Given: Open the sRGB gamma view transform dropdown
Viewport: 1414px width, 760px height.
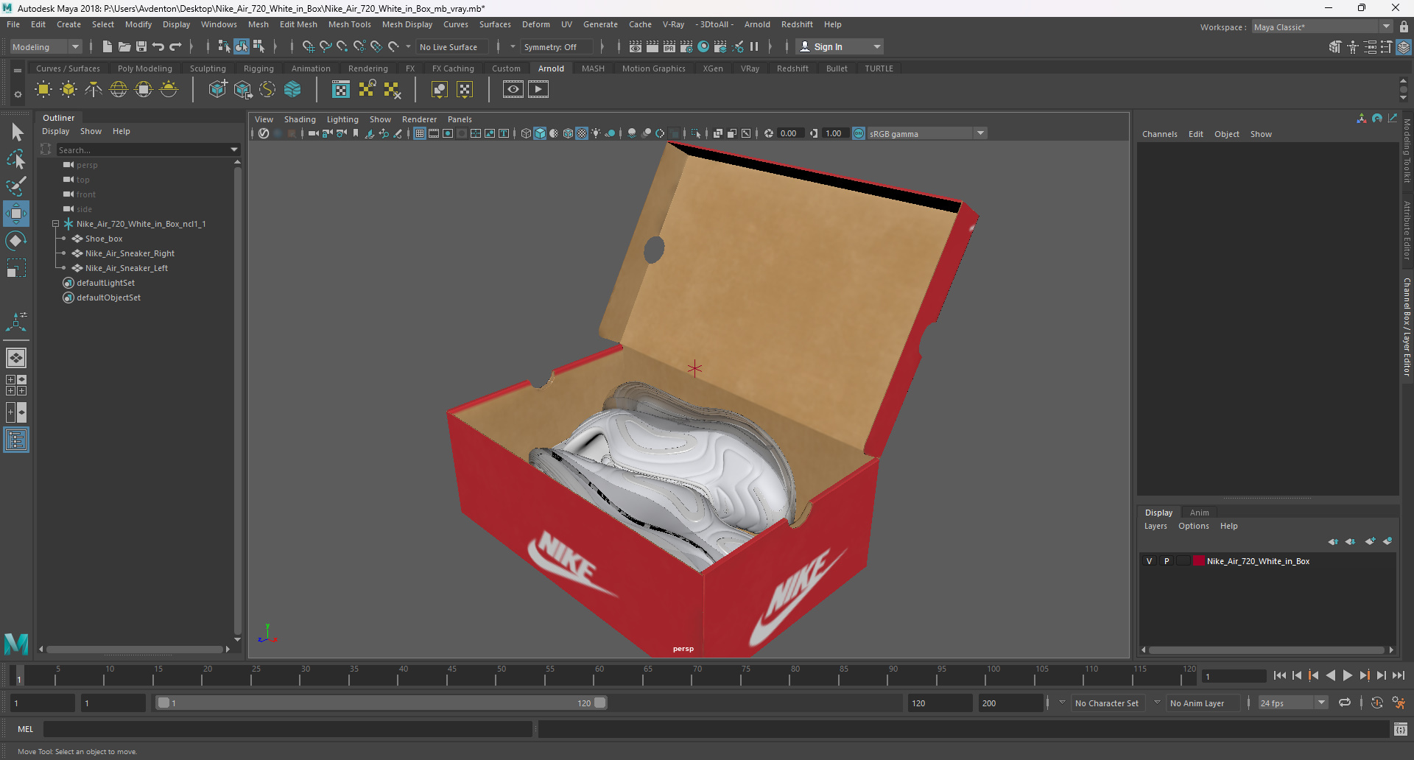Looking at the screenshot, I should (x=926, y=133).
